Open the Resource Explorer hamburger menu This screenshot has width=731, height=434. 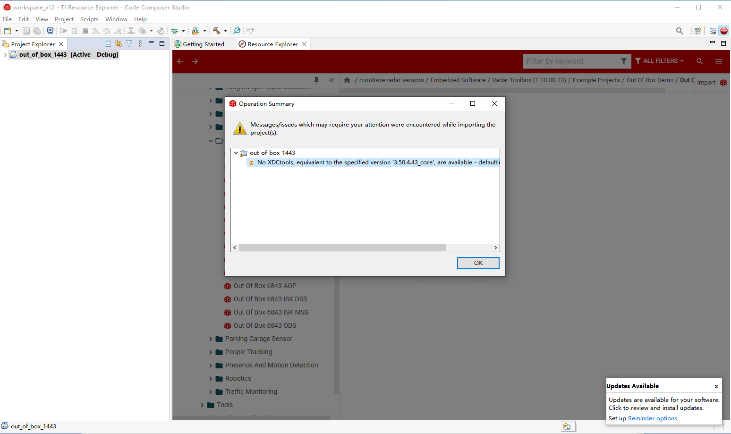click(719, 61)
